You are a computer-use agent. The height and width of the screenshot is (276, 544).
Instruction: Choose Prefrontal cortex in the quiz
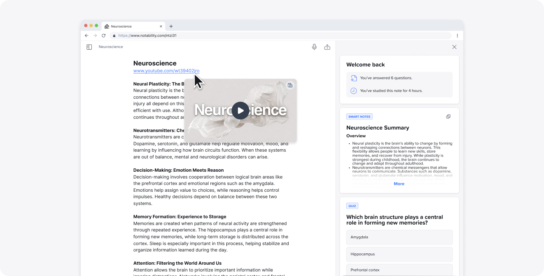pyautogui.click(x=399, y=270)
